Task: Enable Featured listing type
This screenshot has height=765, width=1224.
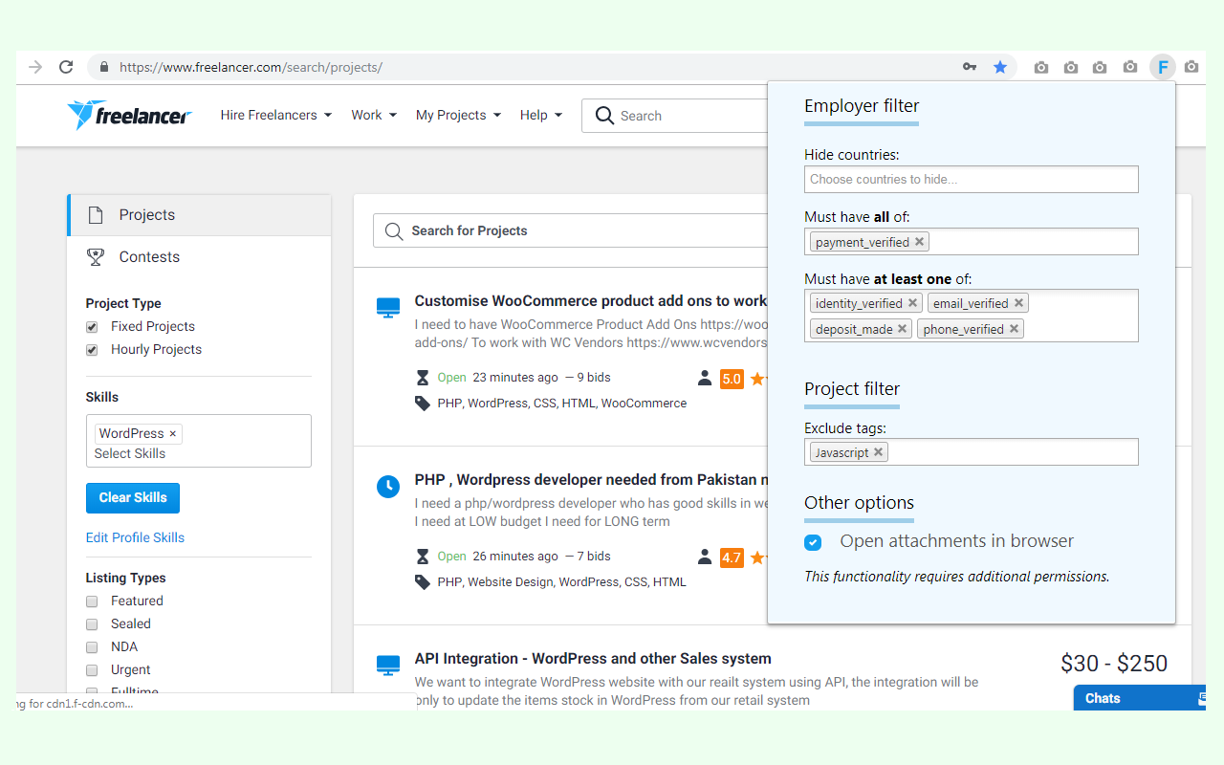Action: coord(92,601)
